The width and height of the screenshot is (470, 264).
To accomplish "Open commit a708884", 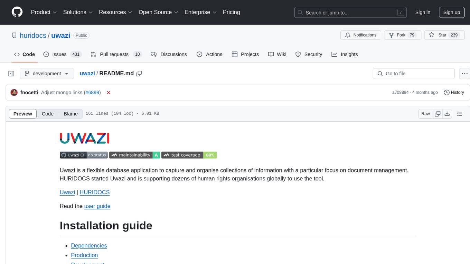I will coord(400,92).
